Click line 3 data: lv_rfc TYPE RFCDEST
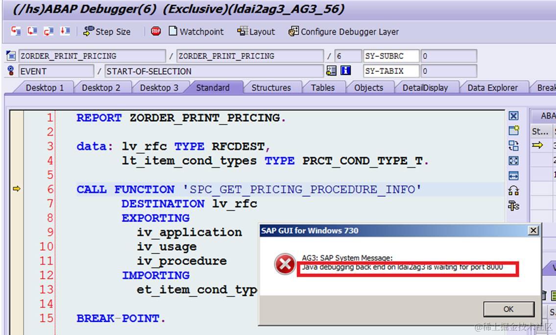The height and width of the screenshot is (335, 556). point(173,146)
